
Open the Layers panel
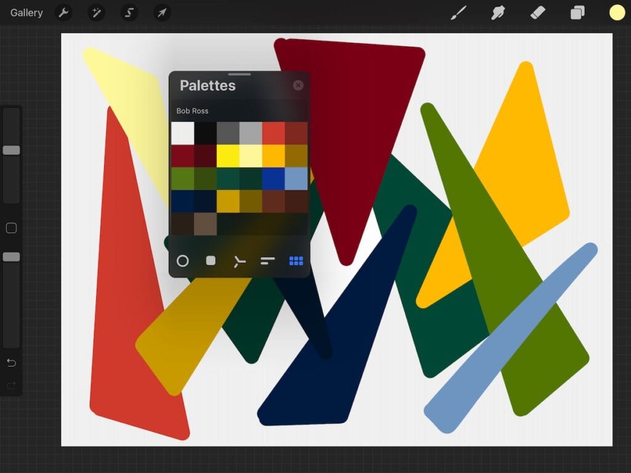pyautogui.click(x=577, y=12)
